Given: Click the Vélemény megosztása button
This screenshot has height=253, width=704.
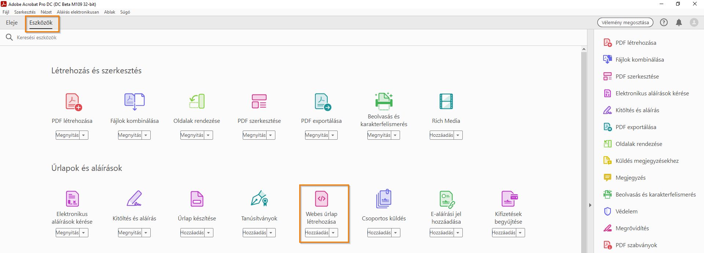Looking at the screenshot, I should point(625,22).
